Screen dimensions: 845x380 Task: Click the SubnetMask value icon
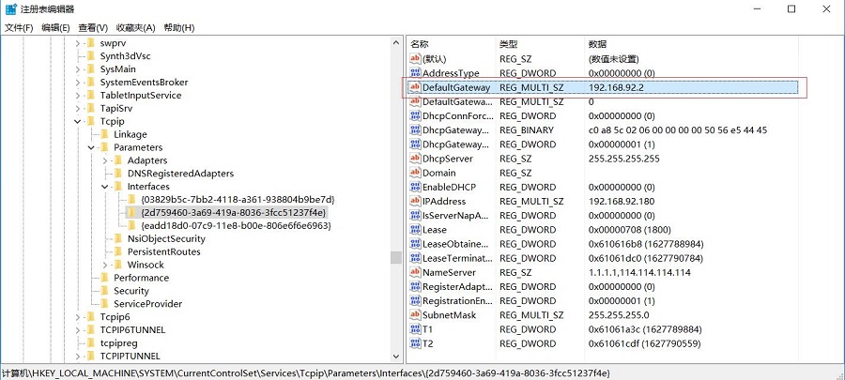click(415, 315)
